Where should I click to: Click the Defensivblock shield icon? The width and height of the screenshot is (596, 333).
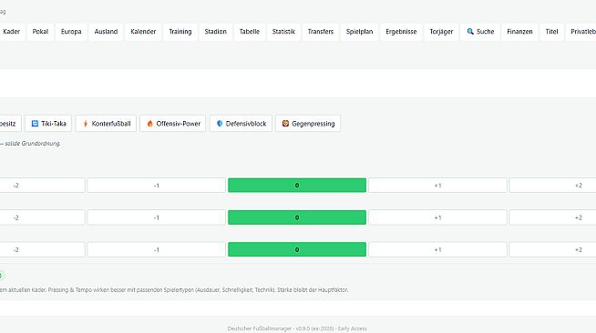click(x=220, y=124)
